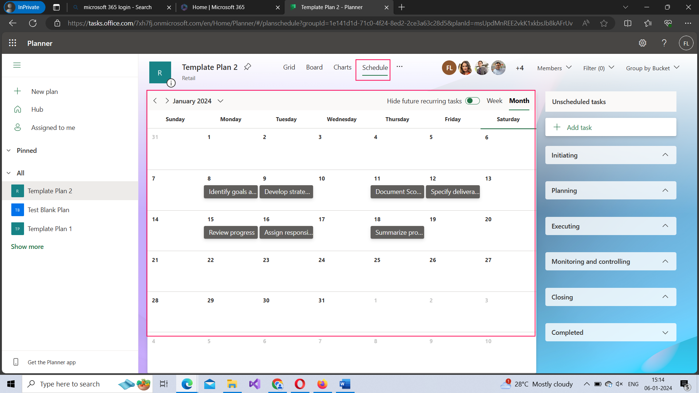Image resolution: width=699 pixels, height=393 pixels.
Task: Open Specify delivera... task card
Action: click(x=453, y=192)
